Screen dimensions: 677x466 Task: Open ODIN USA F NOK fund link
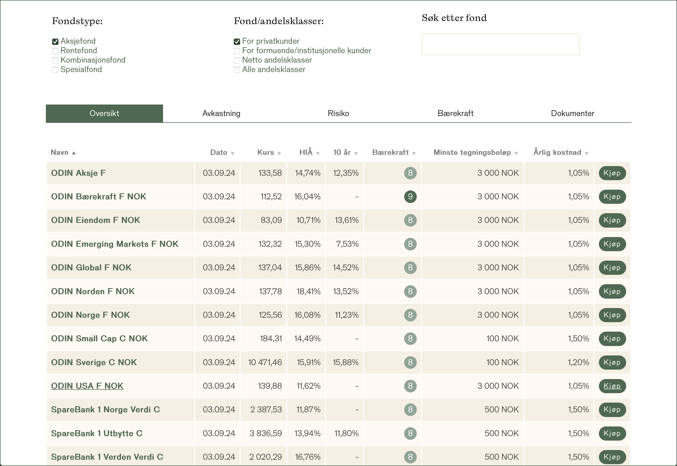[x=87, y=386]
